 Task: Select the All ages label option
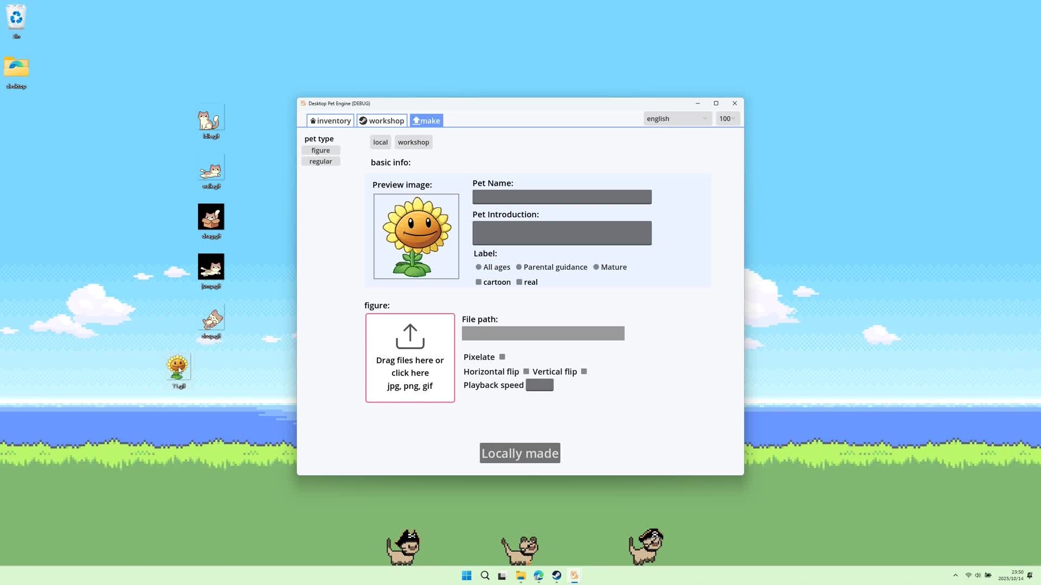479,267
